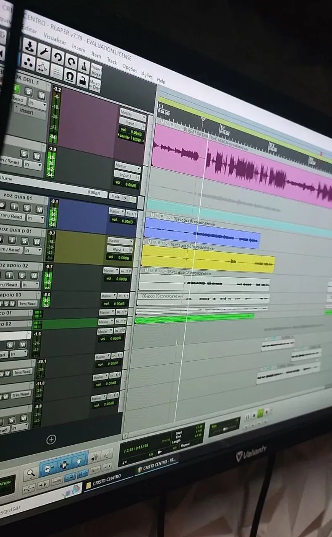
Task: Toggle the grid lines toolbar icon
Action: [x=56, y=72]
